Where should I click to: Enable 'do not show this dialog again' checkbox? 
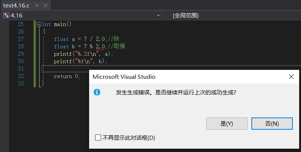(98, 138)
